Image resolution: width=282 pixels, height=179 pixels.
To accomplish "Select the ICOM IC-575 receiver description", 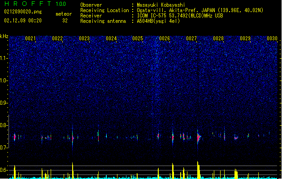I will pyautogui.click(x=180, y=16).
